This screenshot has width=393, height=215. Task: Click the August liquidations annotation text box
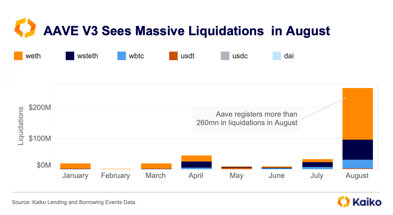(247, 119)
